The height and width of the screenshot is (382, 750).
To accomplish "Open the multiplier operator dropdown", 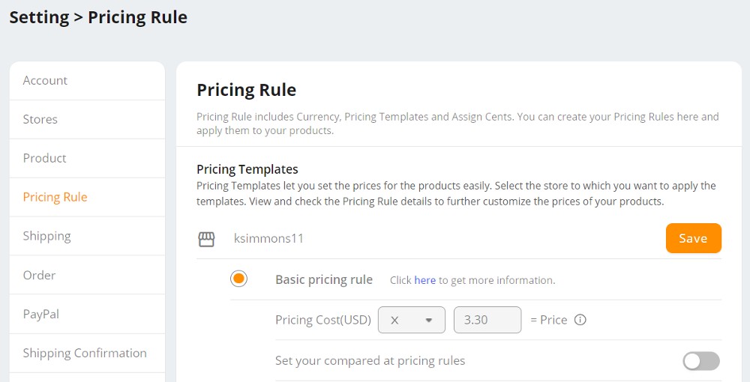I will tap(411, 320).
